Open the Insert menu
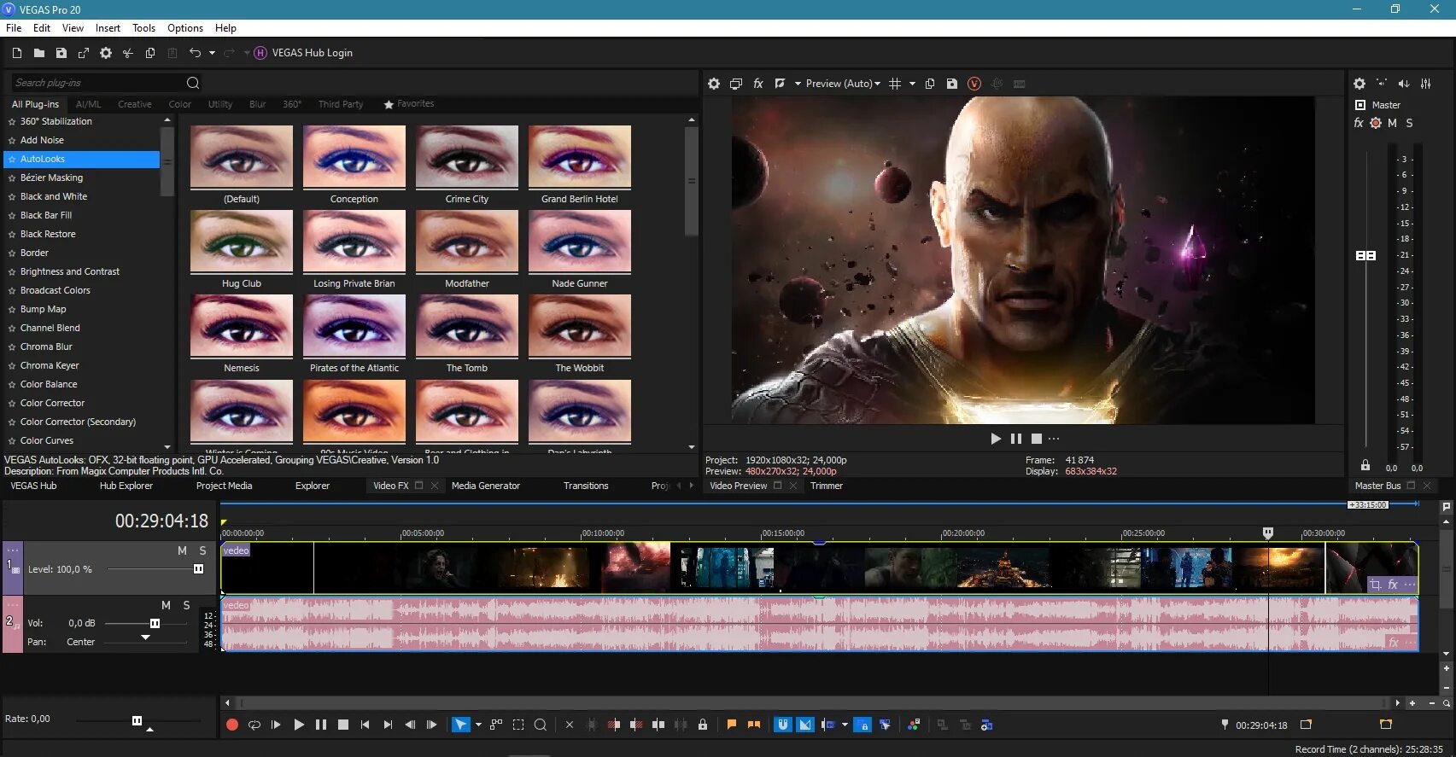This screenshot has width=1456, height=757. [x=108, y=28]
